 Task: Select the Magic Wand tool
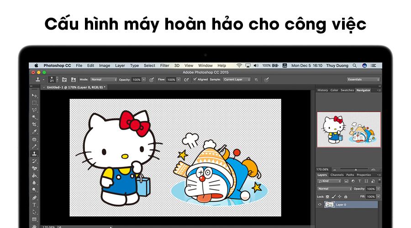tap(34, 117)
